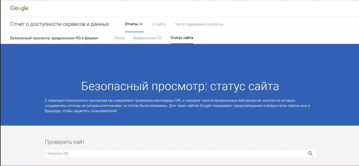The width and height of the screenshot is (359, 166).
Task: Open the О сайте page
Action: point(159,24)
